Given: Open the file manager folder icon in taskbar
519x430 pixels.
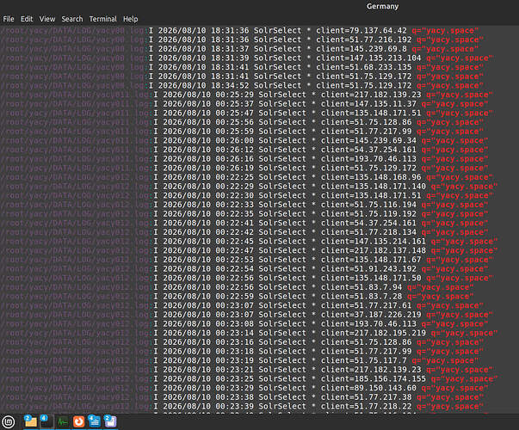Looking at the screenshot, I should click(30, 421).
